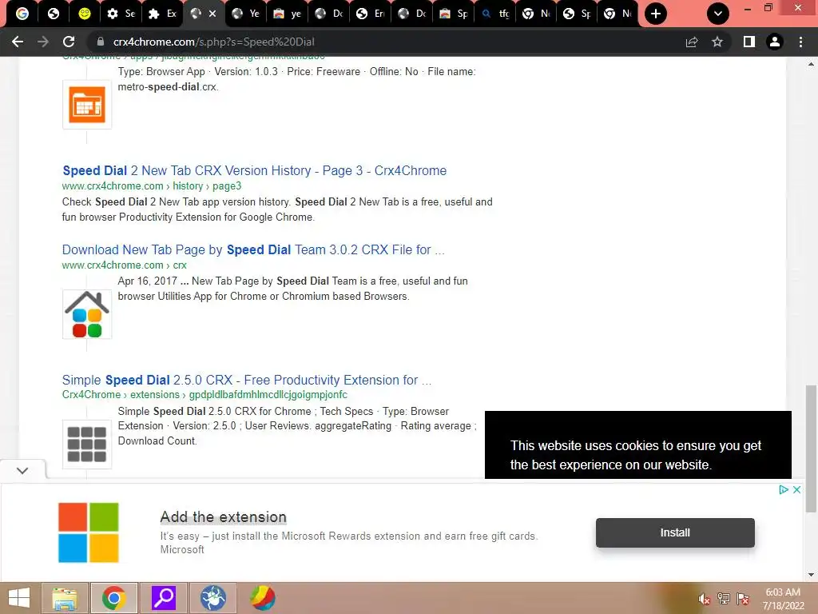Image resolution: width=818 pixels, height=614 pixels.
Task: Open the profile avatar menu
Action: tap(775, 42)
